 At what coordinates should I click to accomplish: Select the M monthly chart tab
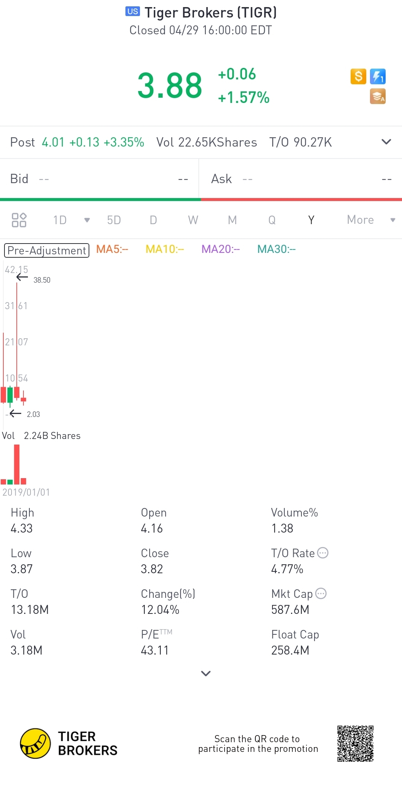click(232, 220)
